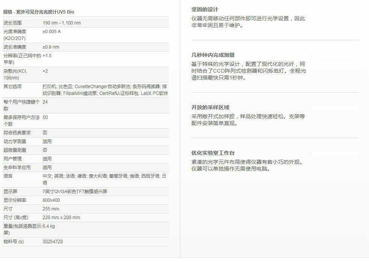Click the 生命科学应用 row label
This screenshot has width=369, height=262.
(x=17, y=168)
